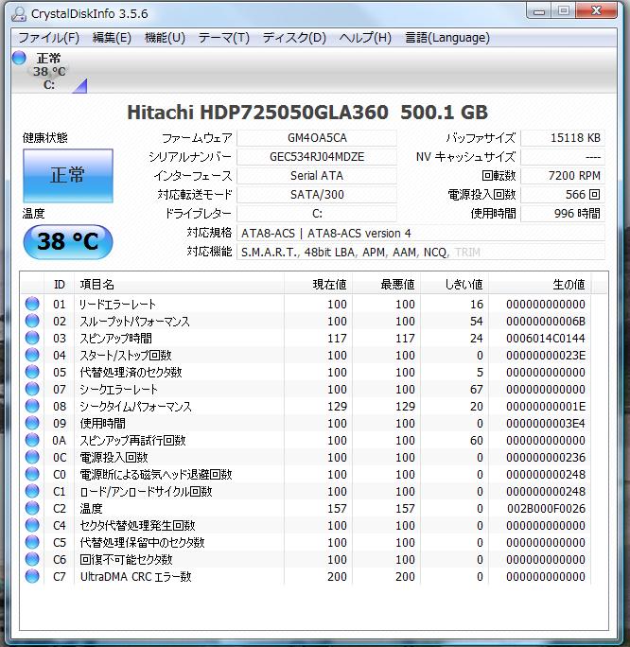Click the blue 正常 health status button
Viewport: 630px width, 647px height.
coord(68,176)
